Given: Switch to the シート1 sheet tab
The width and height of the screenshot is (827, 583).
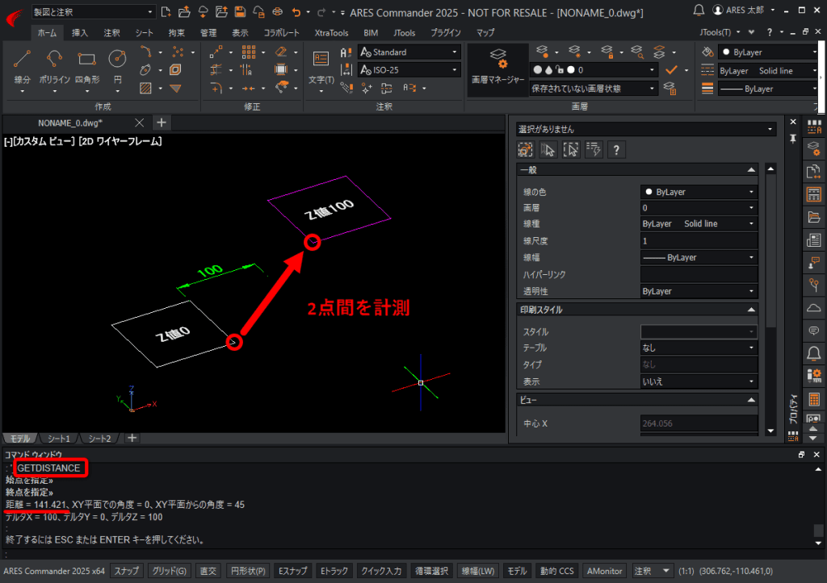Looking at the screenshot, I should click(x=58, y=438).
